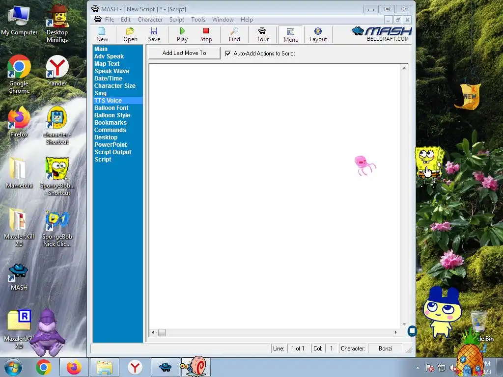Screen dimensions: 503x377
Task: Open the Edit menu
Action: point(125,20)
